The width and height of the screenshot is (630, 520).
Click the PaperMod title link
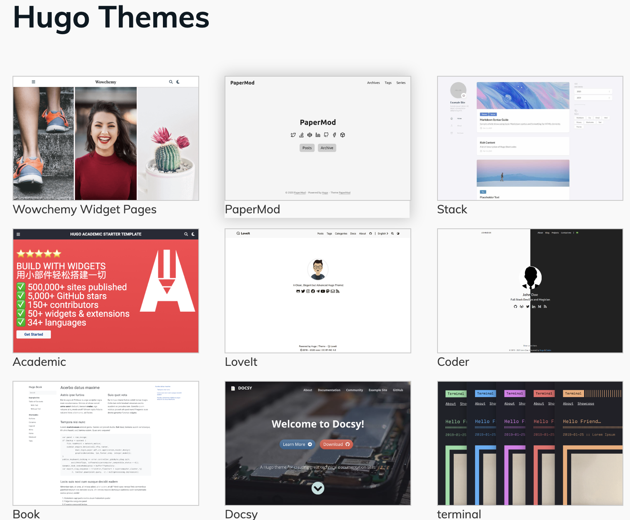click(x=252, y=209)
